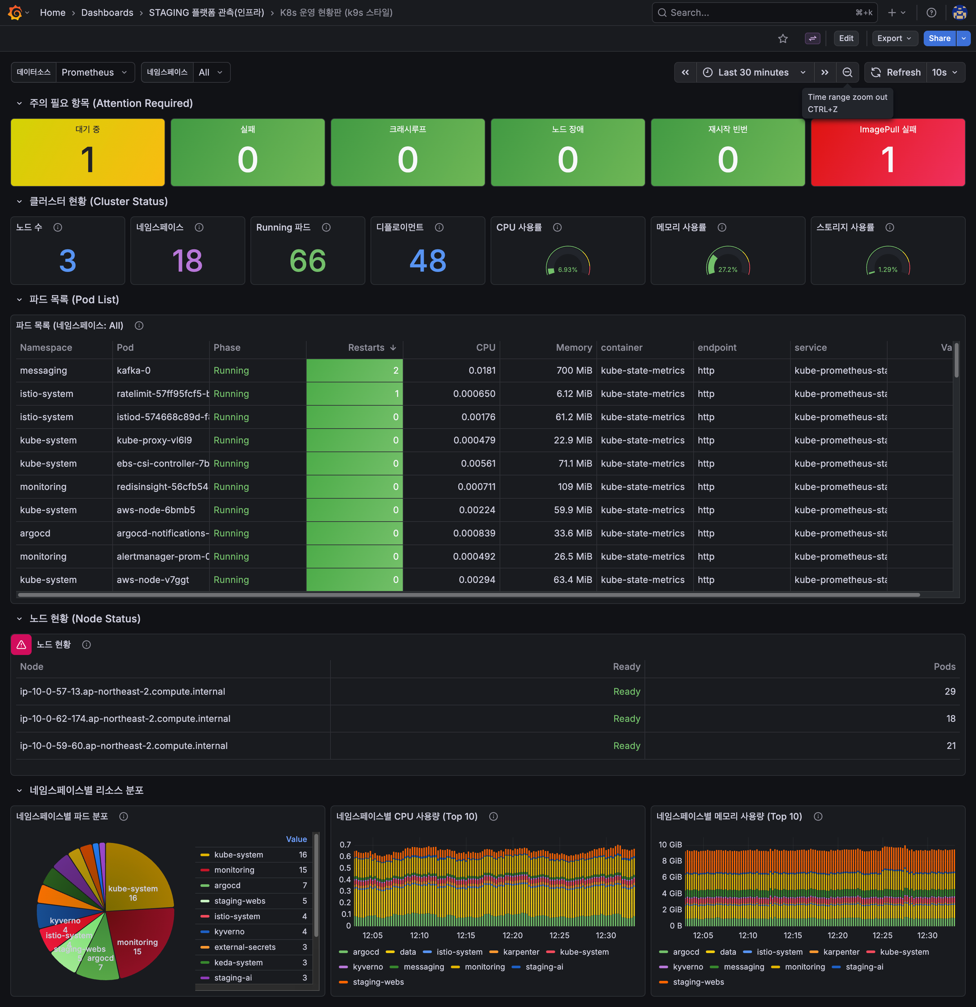Toggle kube-system series in pie chart legend
Screen dimensions: 976x1007
pyautogui.click(x=238, y=855)
